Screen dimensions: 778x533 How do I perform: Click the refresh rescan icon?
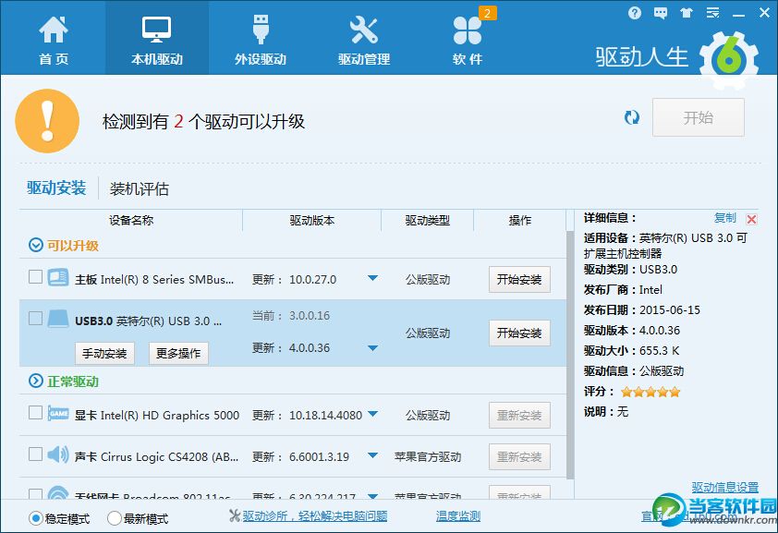pos(632,117)
